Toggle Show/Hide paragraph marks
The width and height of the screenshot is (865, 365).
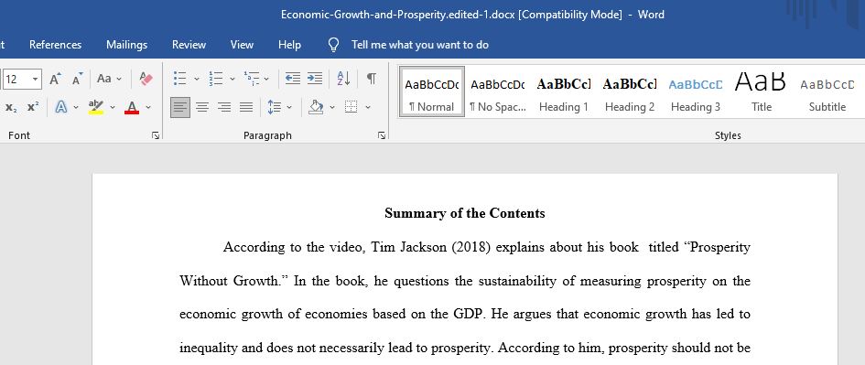coord(372,79)
